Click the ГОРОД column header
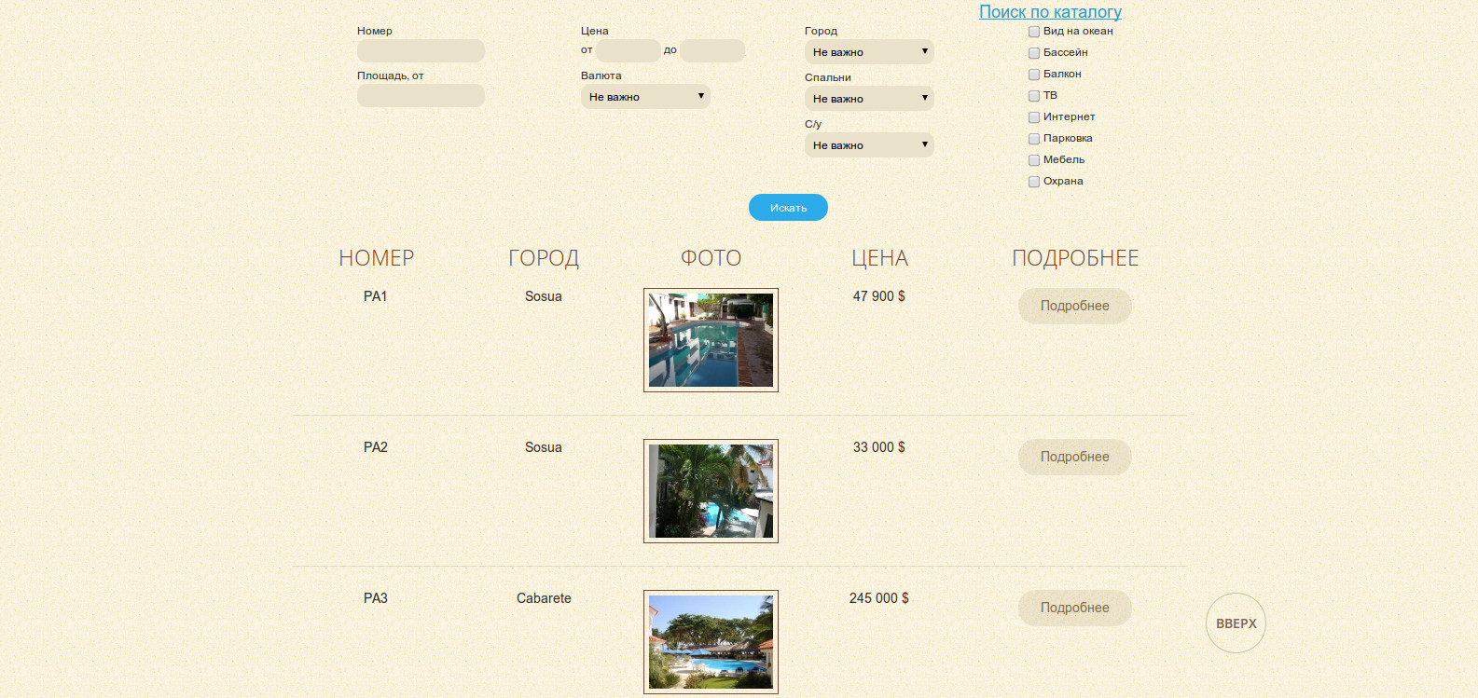Screen dimensions: 1478x698 (x=544, y=258)
